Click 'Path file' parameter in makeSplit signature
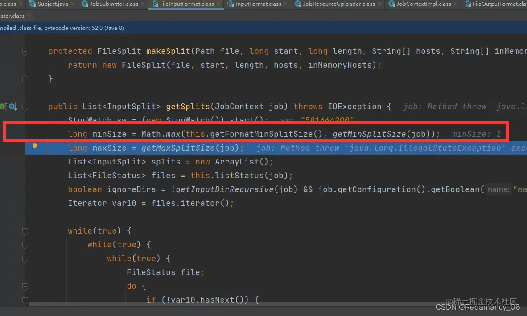 pyautogui.click(x=217, y=51)
